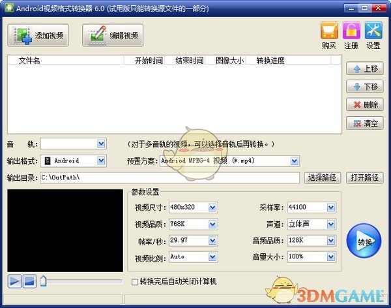
Task: Move item down with 下移 button
Action: (x=364, y=87)
